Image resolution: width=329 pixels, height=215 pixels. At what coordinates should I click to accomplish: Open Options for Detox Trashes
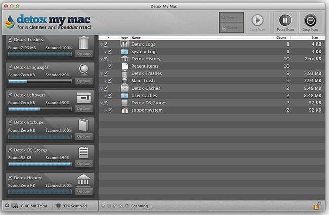84,54
